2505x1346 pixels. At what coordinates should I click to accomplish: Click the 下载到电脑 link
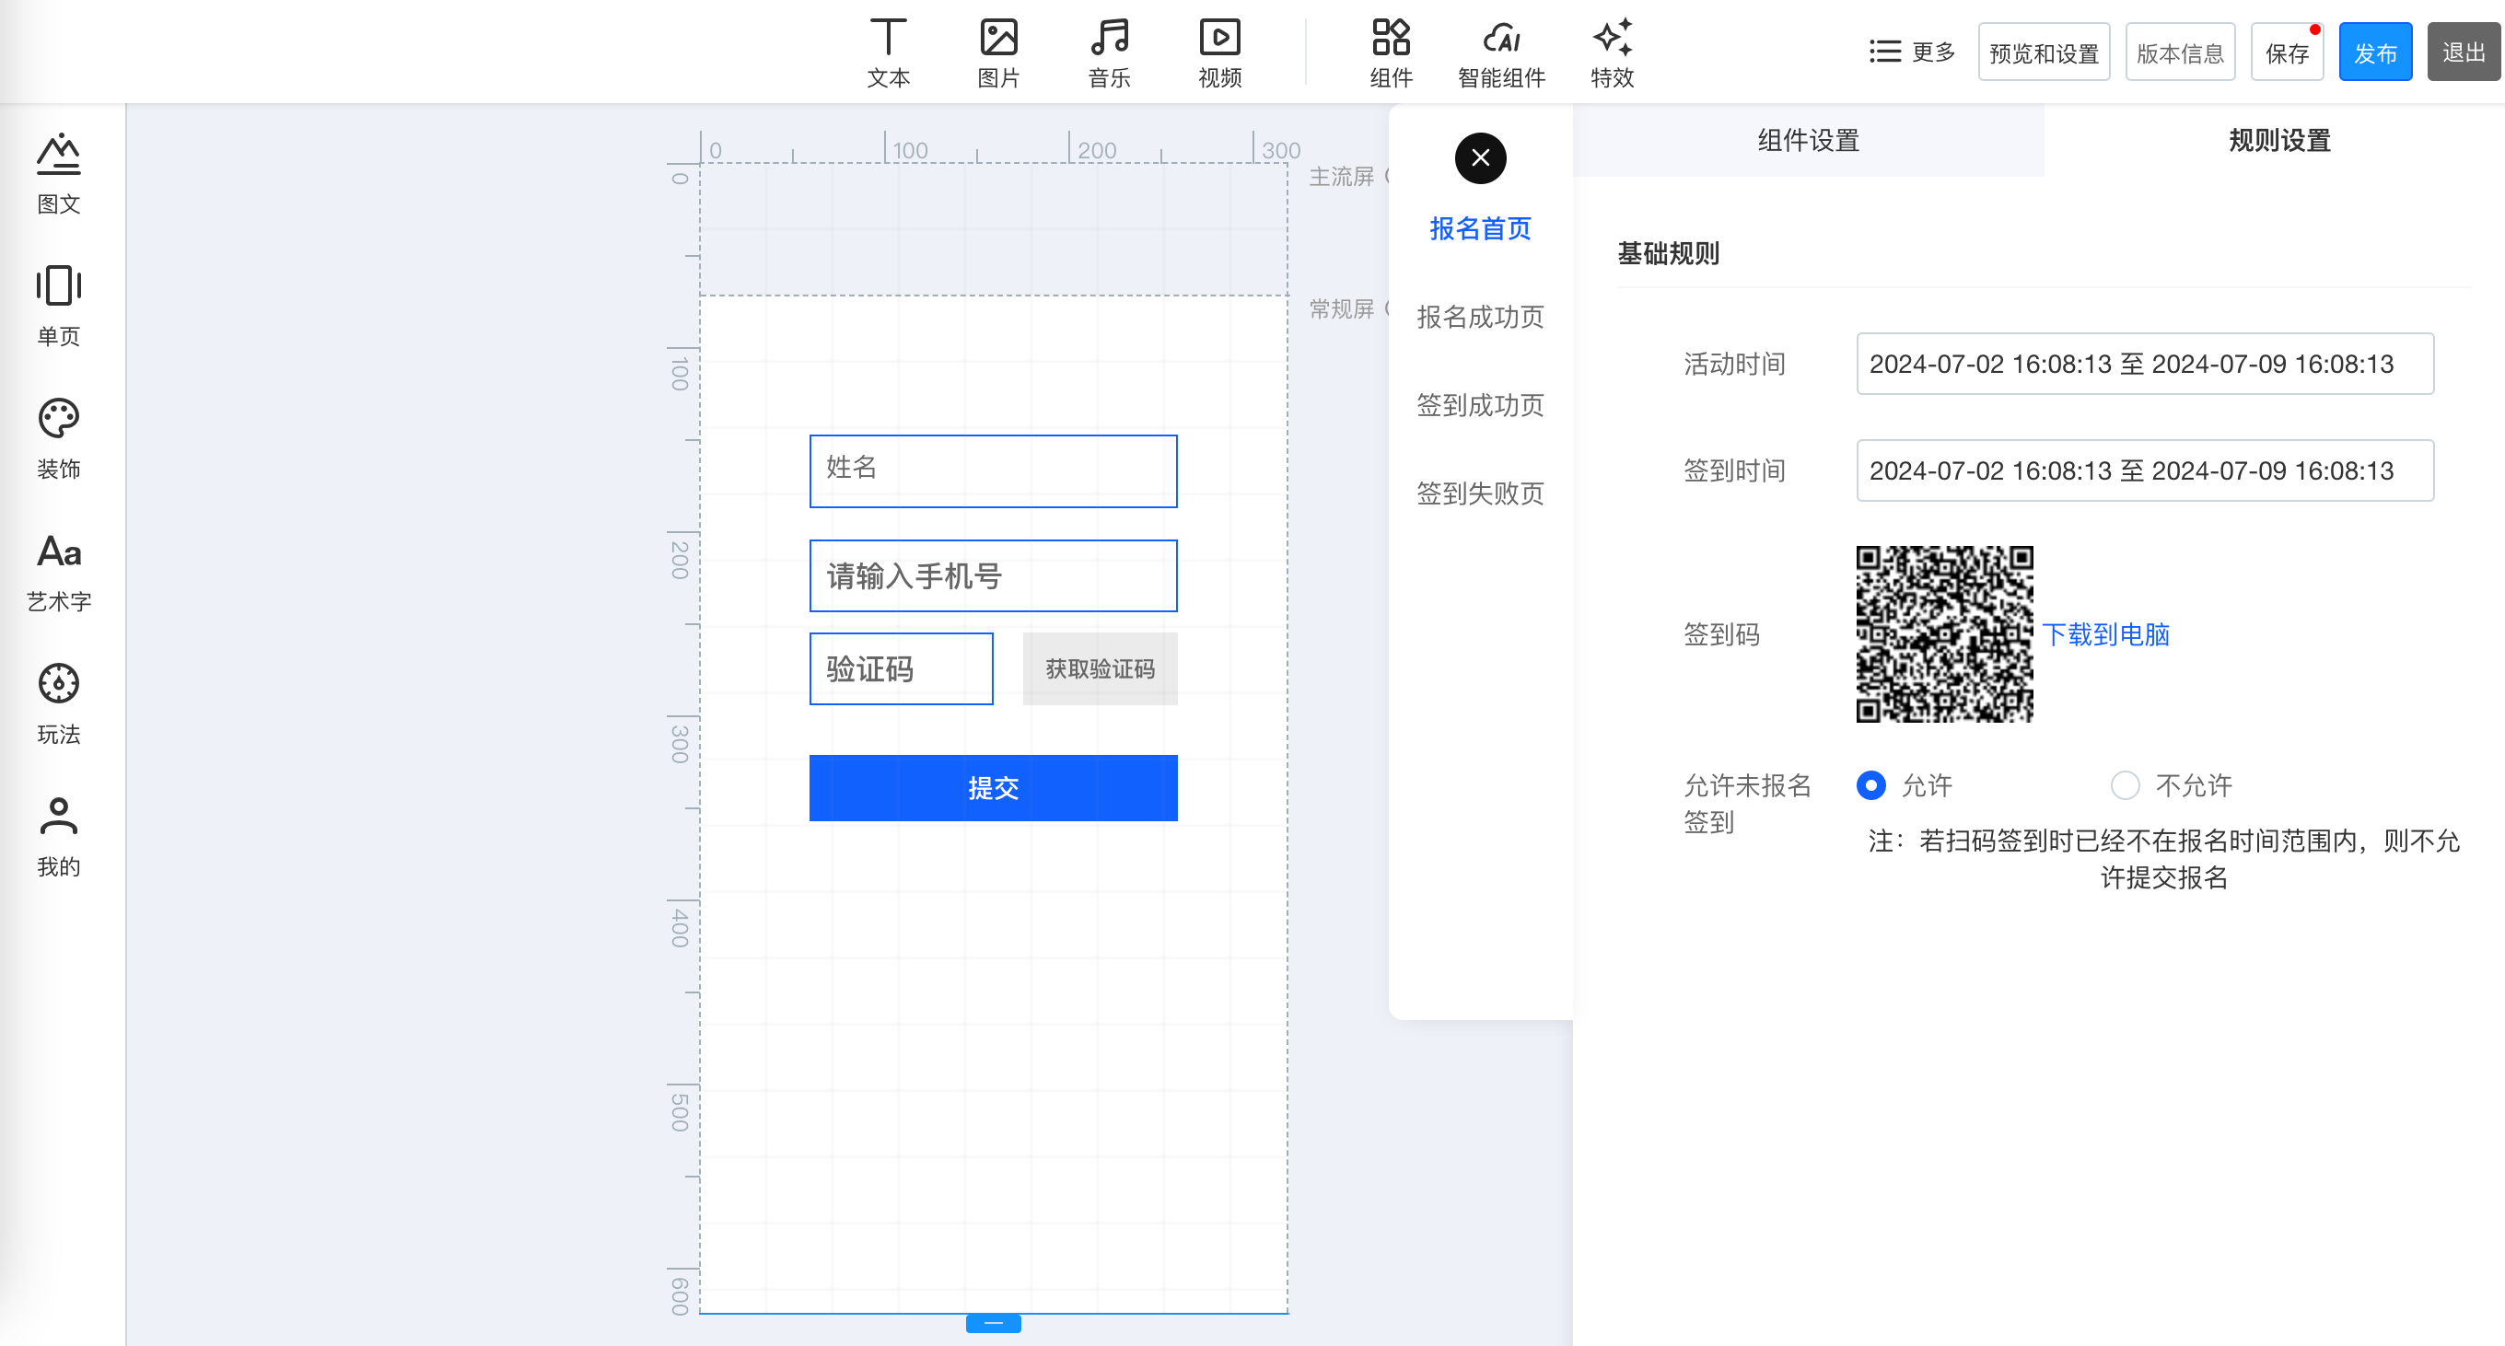point(2105,634)
